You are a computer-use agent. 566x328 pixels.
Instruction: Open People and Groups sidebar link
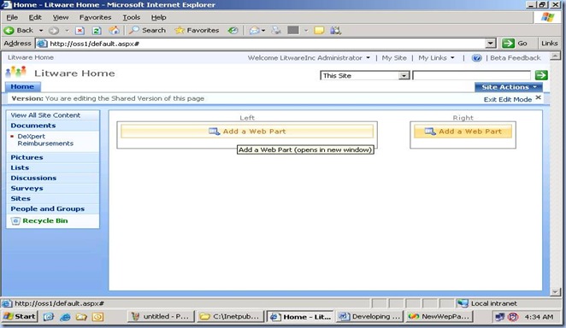point(48,208)
